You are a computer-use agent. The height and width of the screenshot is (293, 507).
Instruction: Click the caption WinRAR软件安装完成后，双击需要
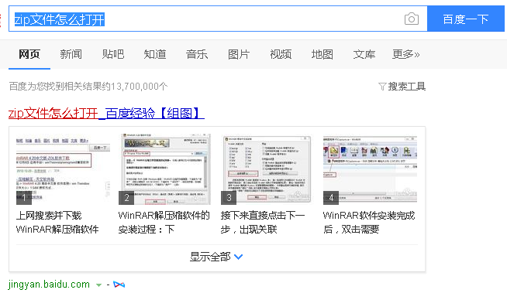[x=369, y=222]
